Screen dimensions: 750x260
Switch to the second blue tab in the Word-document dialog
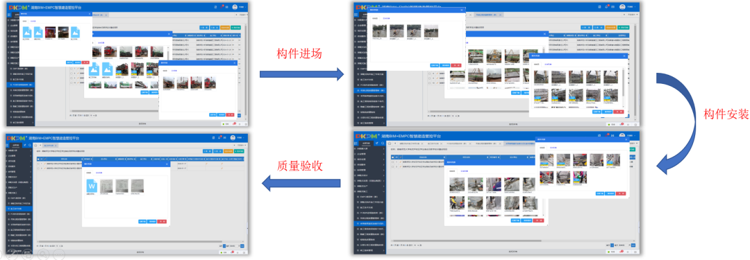(99, 173)
